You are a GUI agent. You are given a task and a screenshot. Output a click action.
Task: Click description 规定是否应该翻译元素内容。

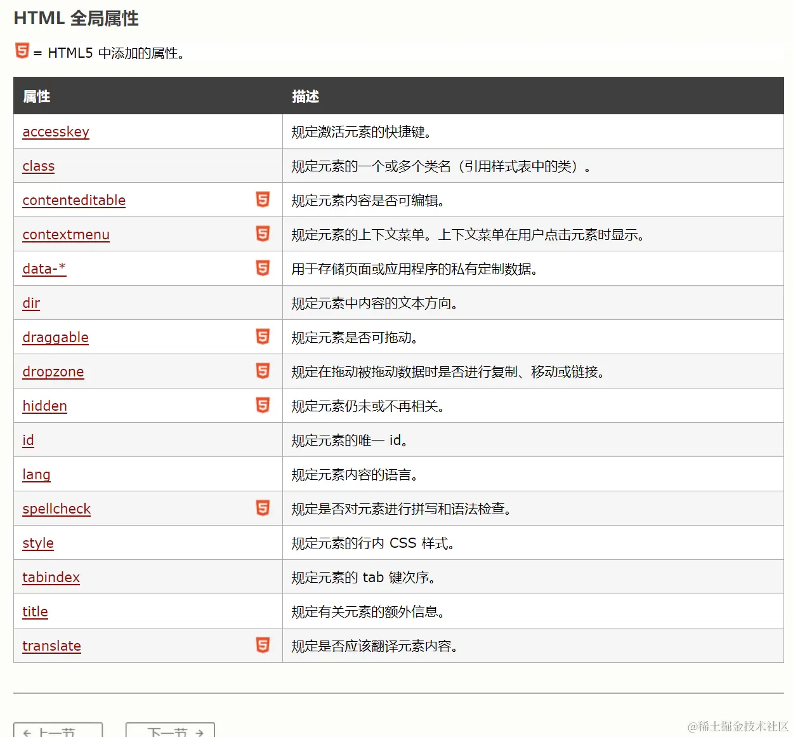point(375,646)
